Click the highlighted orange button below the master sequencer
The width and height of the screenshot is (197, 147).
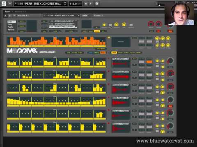pos(103,53)
